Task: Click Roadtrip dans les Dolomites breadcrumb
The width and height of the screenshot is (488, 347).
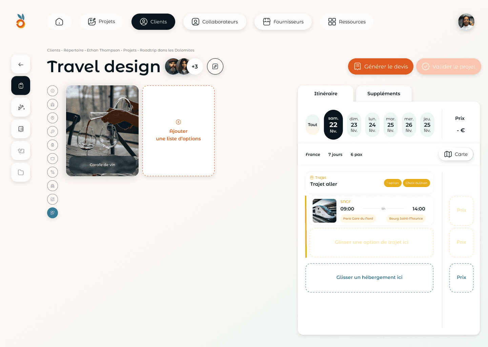Action: point(167,50)
